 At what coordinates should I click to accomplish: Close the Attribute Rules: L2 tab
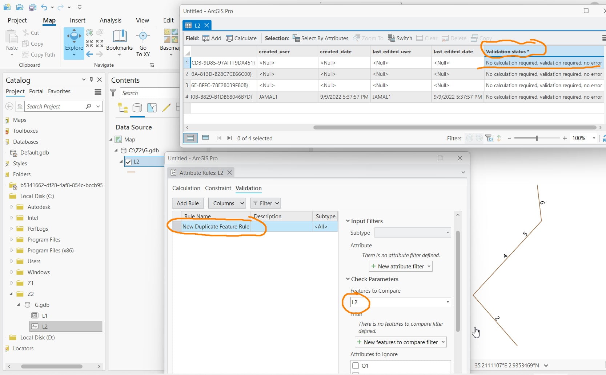229,173
